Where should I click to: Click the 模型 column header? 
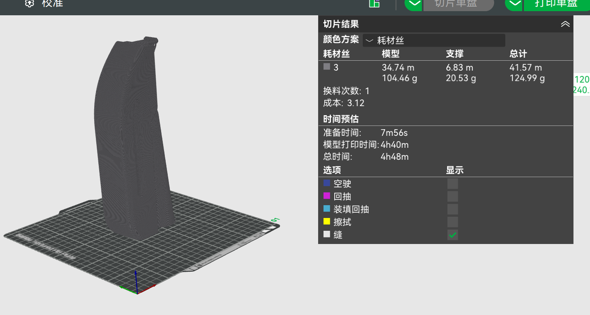(x=390, y=54)
